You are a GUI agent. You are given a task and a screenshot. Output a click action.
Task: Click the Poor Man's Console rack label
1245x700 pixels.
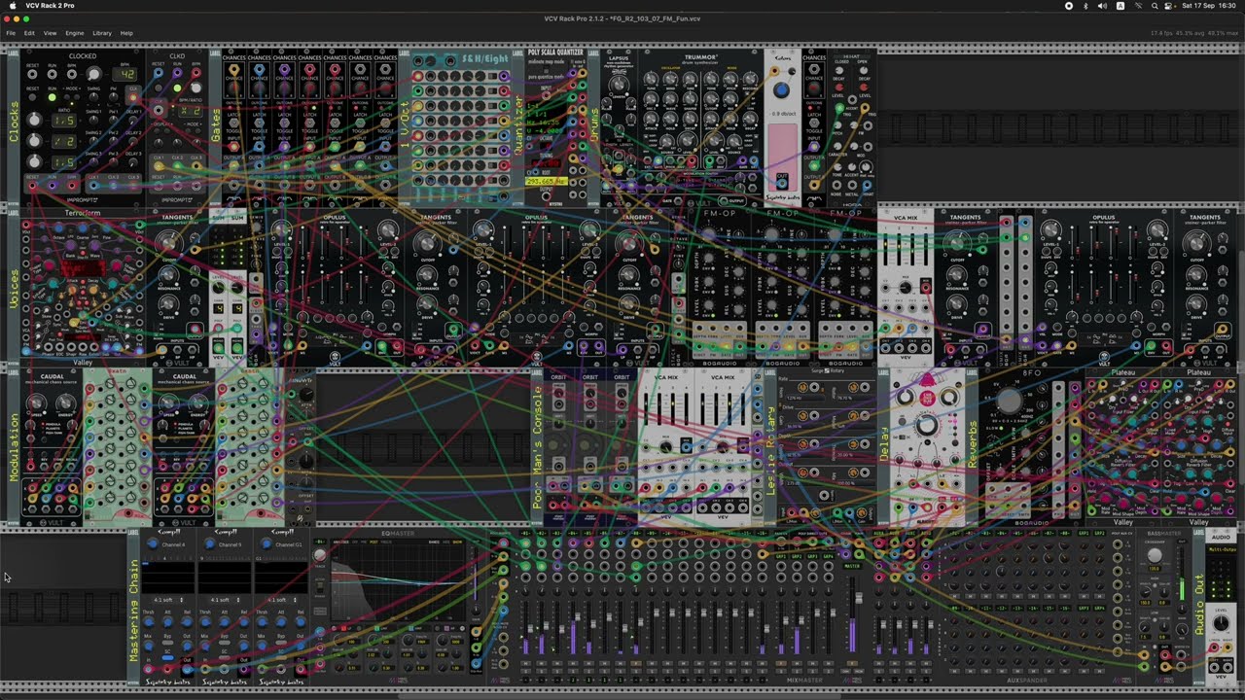536,449
